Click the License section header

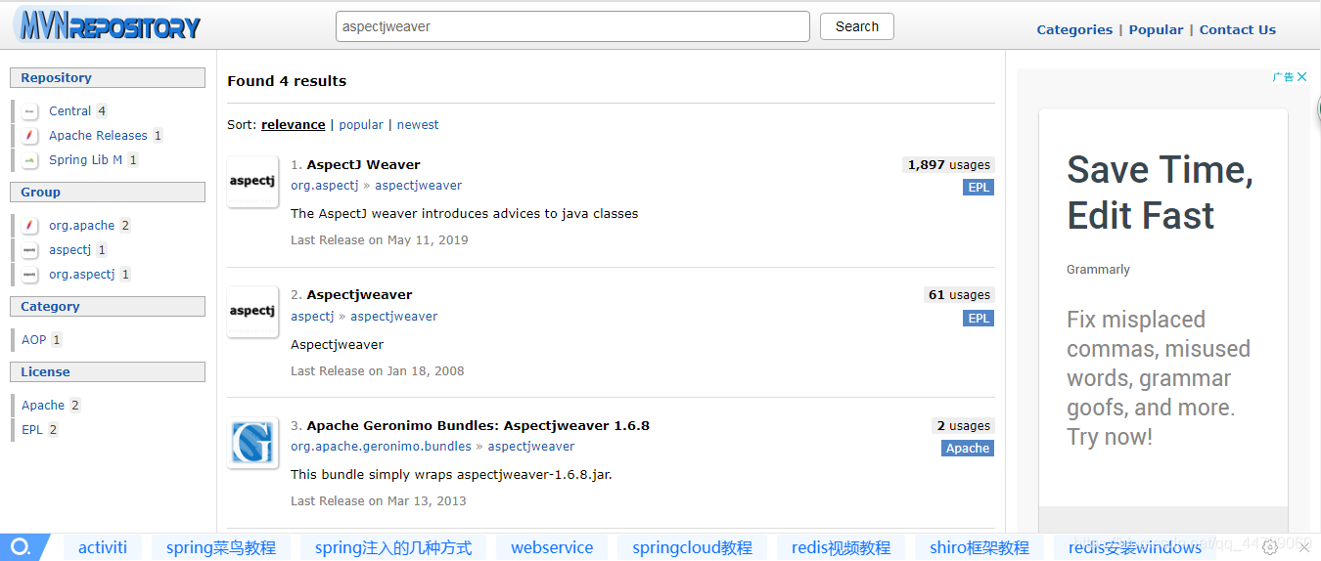[108, 372]
